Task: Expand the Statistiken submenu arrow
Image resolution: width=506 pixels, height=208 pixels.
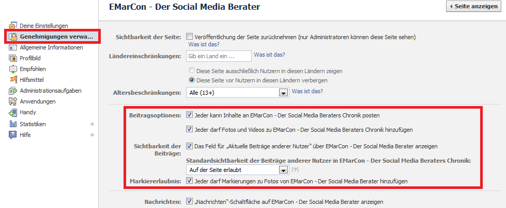Action: (92, 124)
